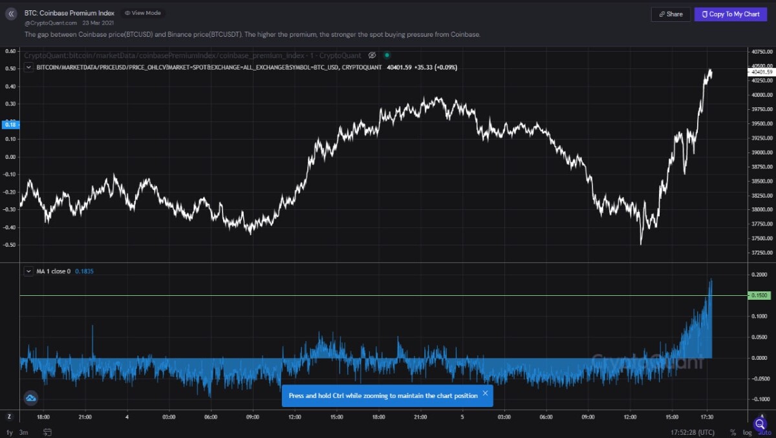This screenshot has height=438, width=776.
Task: Toggle the View Mode option
Action: tap(143, 13)
